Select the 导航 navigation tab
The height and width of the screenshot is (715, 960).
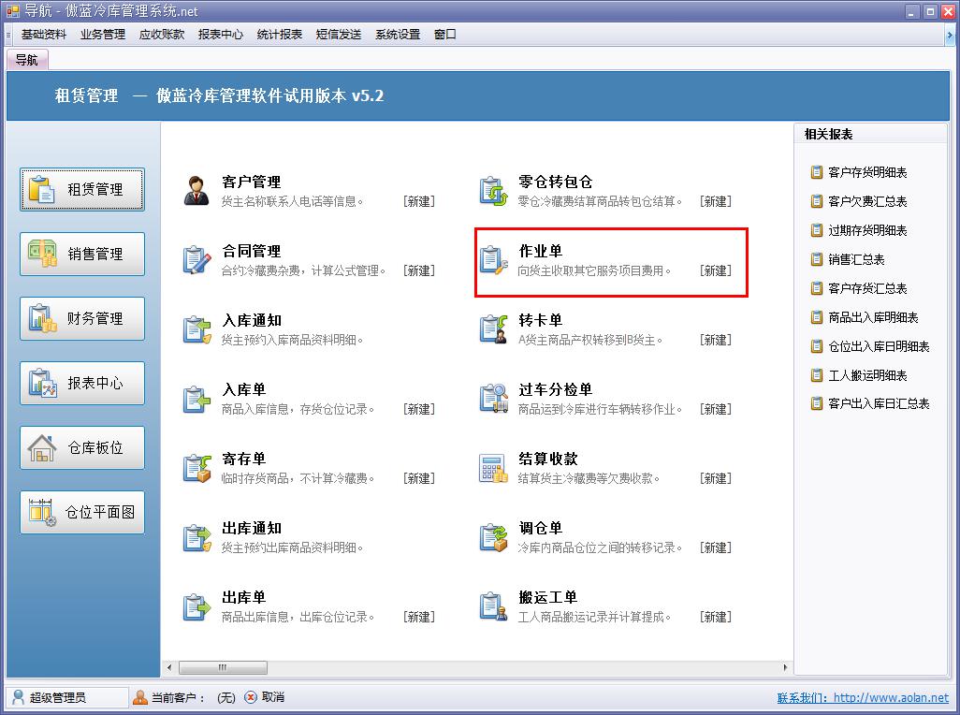[27, 58]
